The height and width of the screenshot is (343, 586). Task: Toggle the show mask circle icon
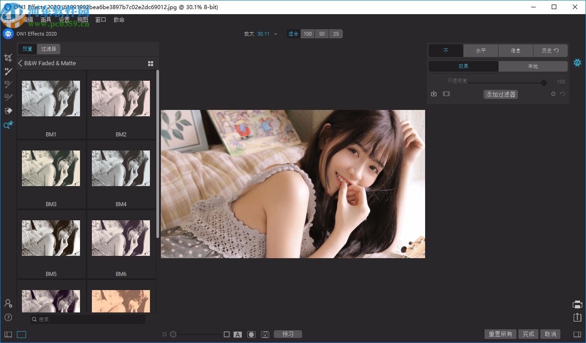pos(251,334)
